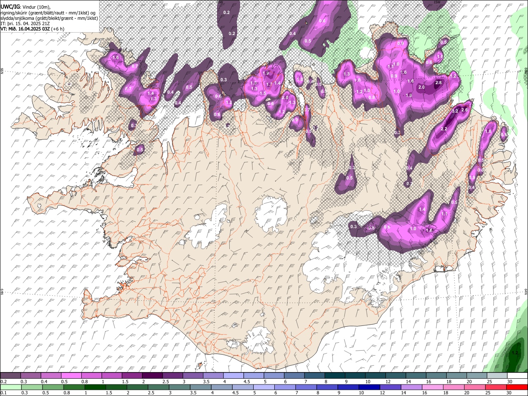Select the bright pink snow swatch between 0.5 and 0.8
The width and height of the screenshot is (528, 396).
[x=71, y=376]
